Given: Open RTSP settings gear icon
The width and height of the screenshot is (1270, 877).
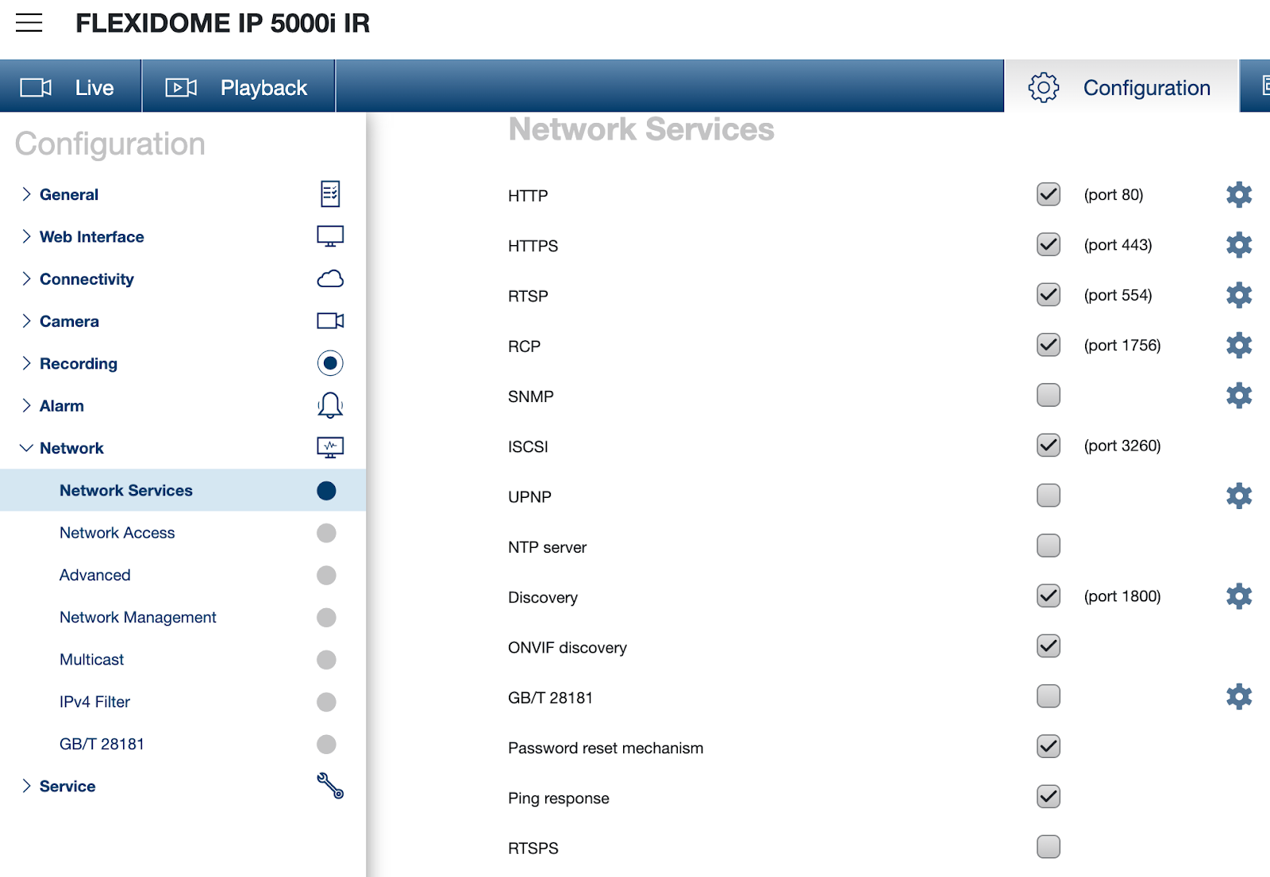Looking at the screenshot, I should click(1238, 295).
